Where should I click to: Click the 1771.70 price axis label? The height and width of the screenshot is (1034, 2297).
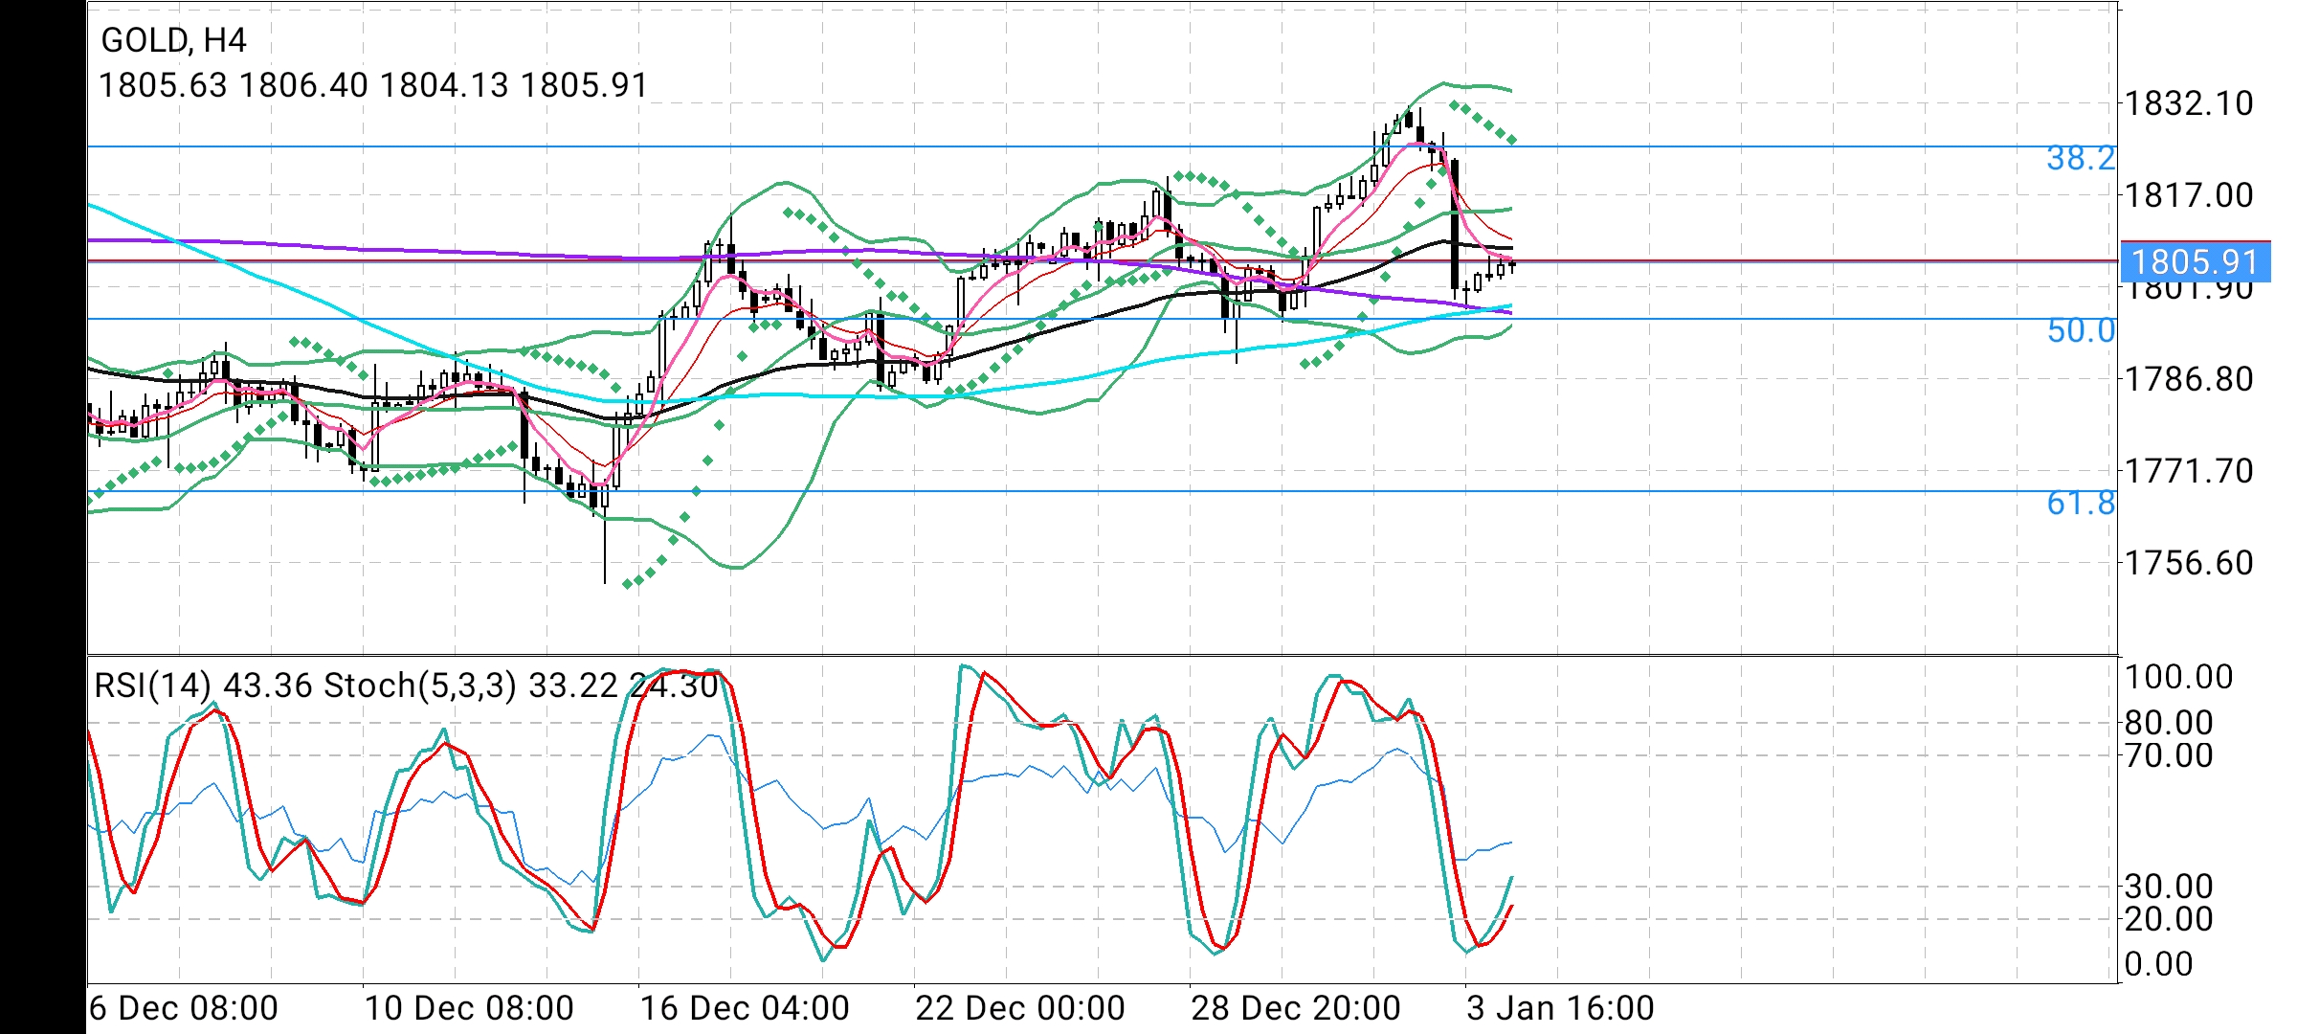pos(2189,471)
